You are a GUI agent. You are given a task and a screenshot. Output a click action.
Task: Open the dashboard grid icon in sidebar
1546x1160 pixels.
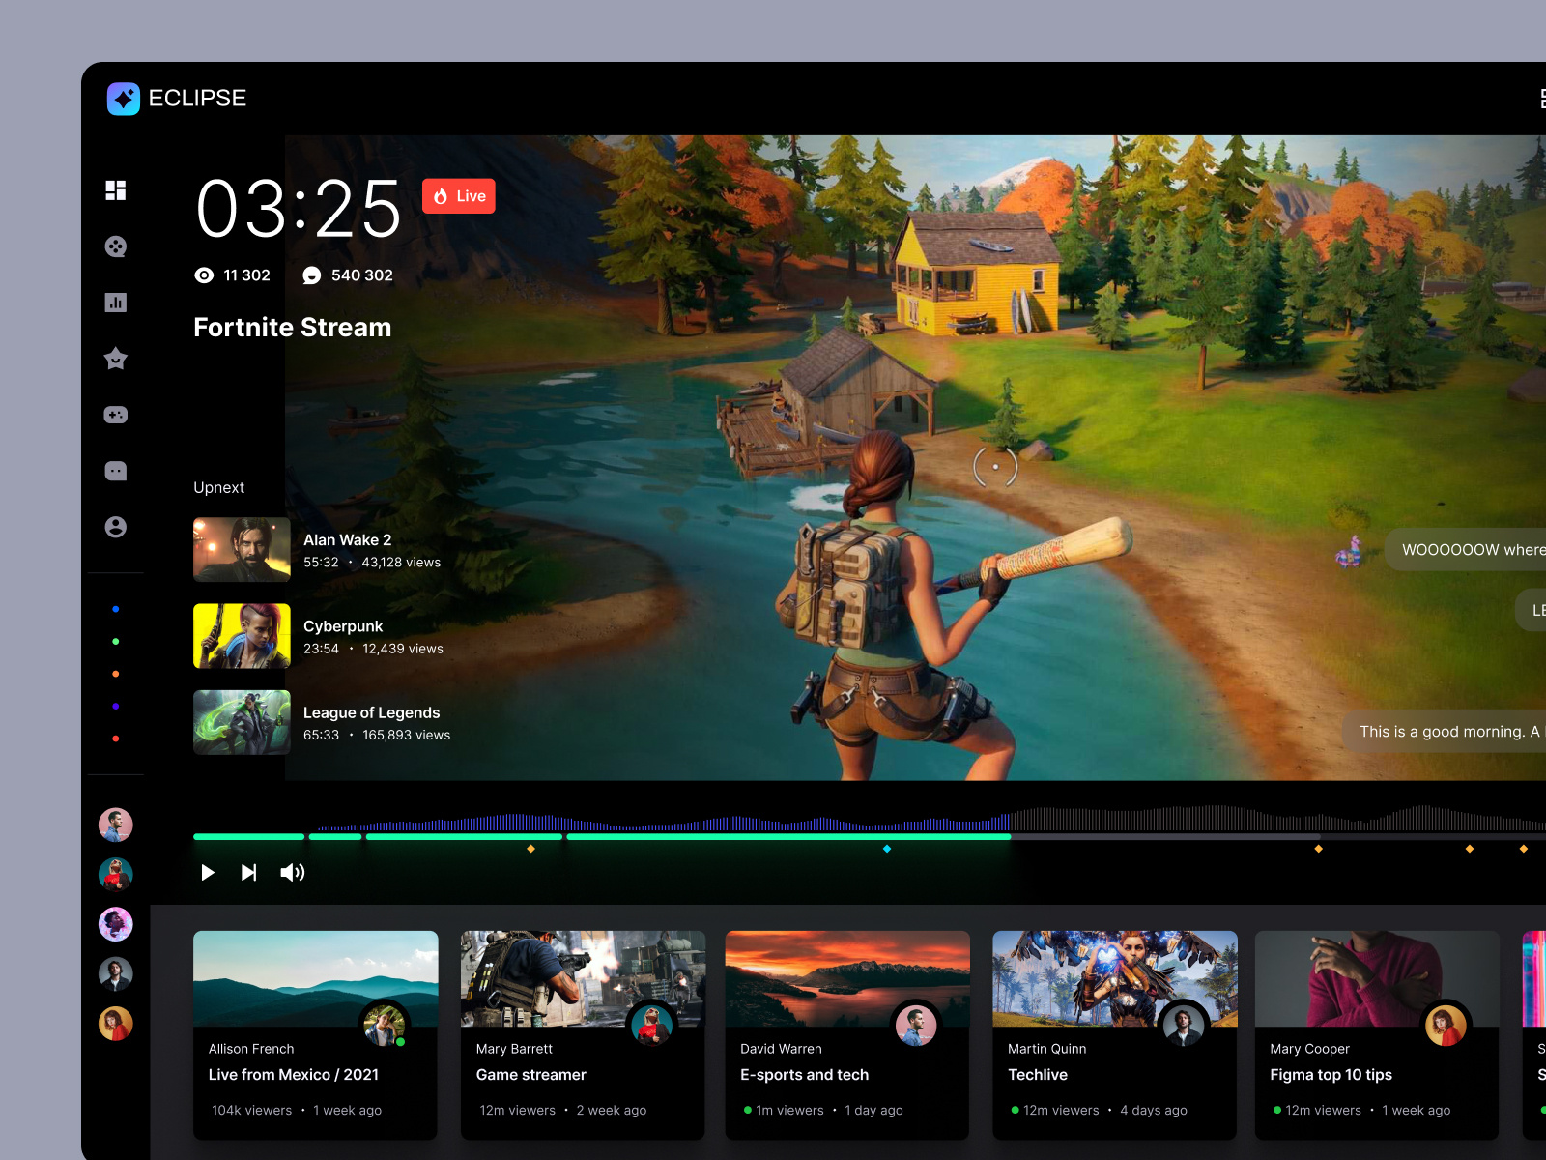click(116, 190)
